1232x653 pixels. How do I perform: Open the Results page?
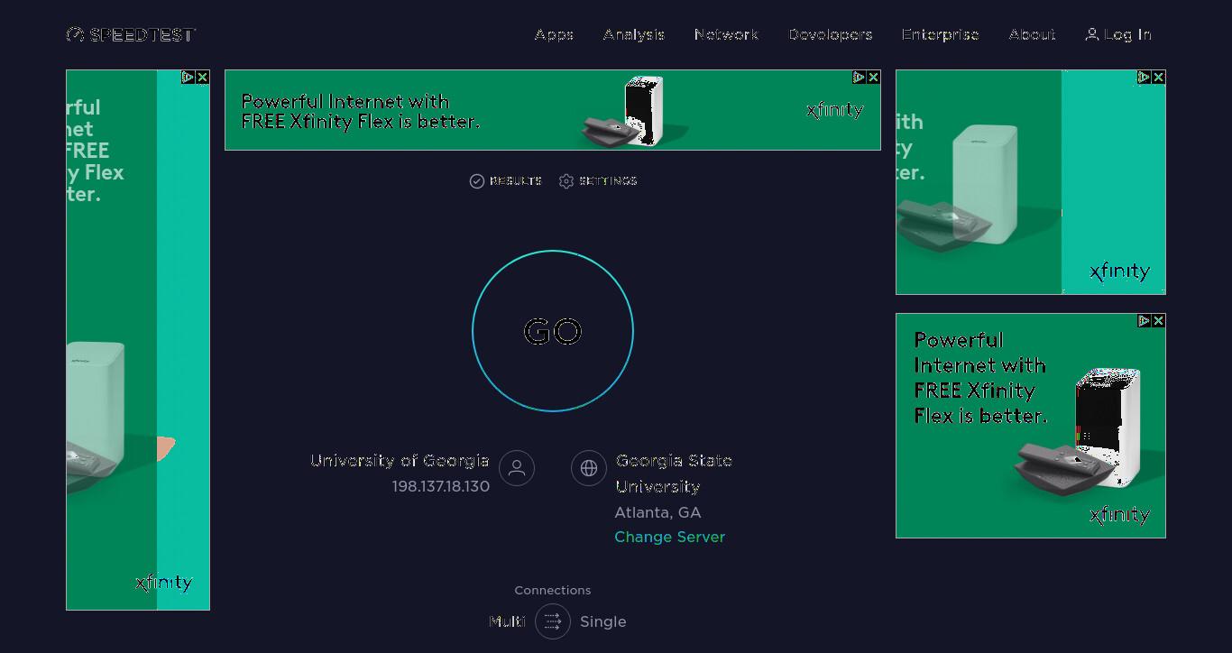[x=506, y=181]
